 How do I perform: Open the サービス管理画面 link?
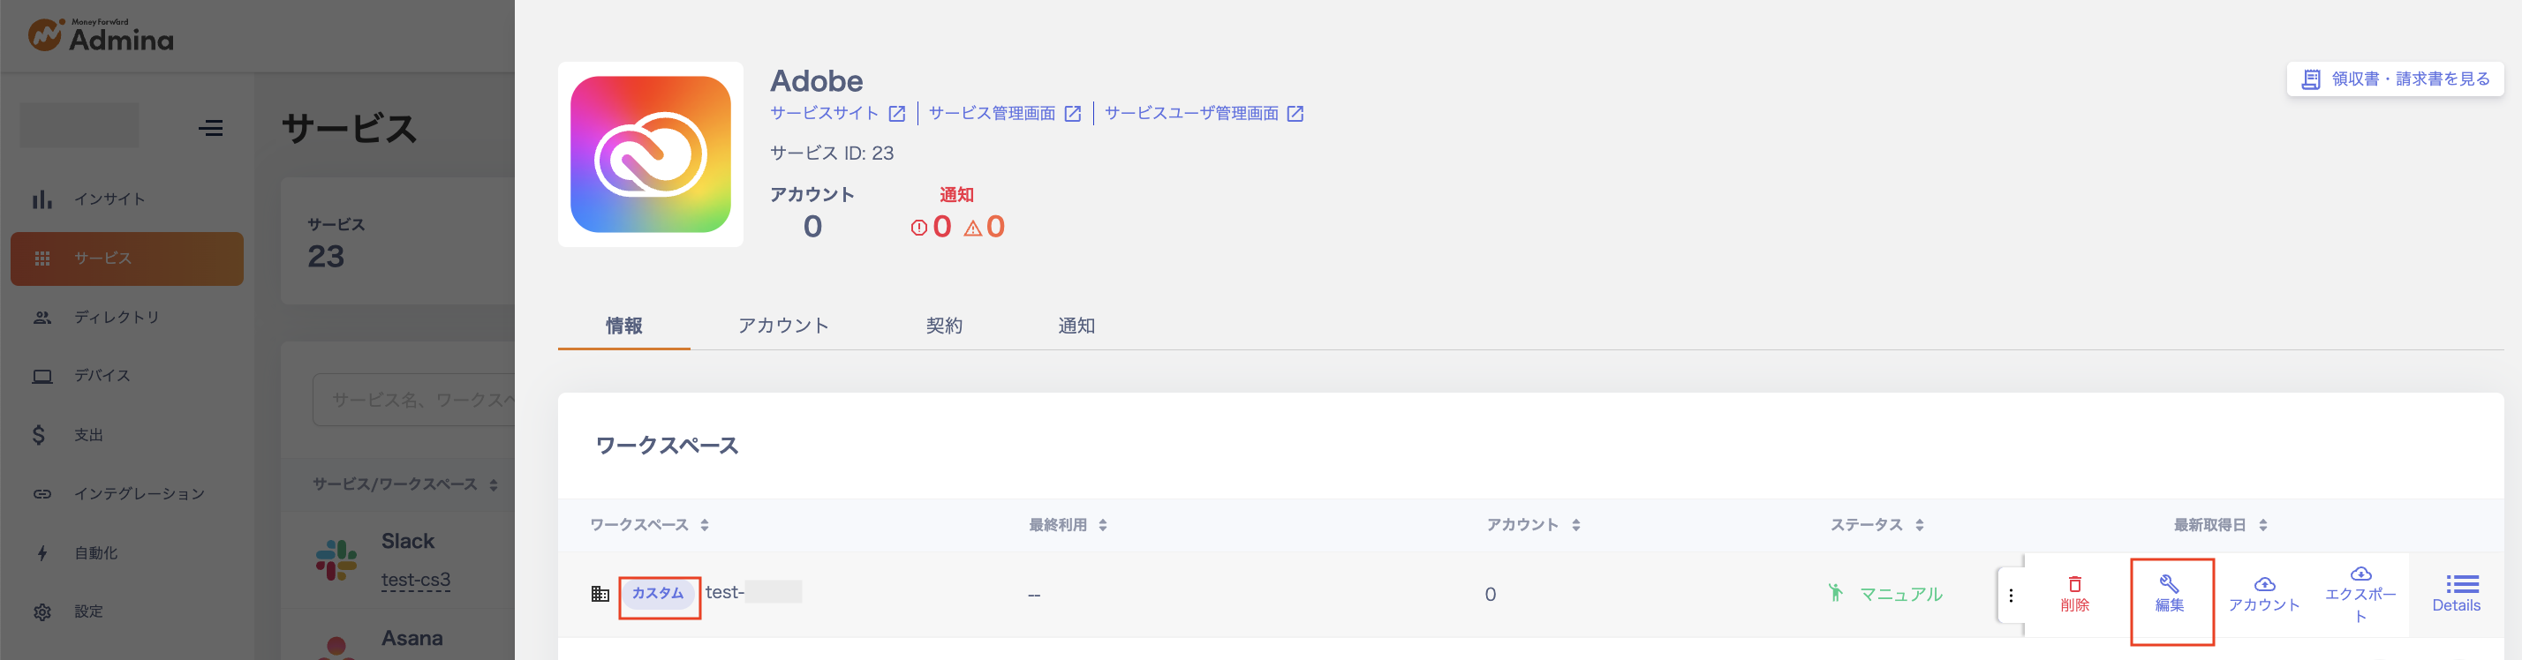coord(992,114)
